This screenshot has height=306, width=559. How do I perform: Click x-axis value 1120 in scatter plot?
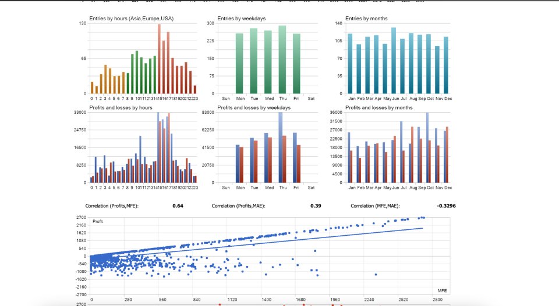(232, 300)
